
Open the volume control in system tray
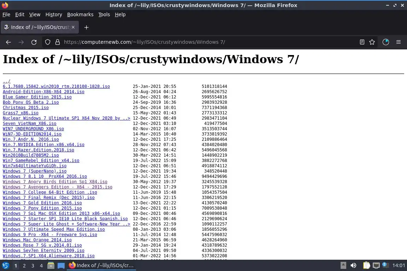point(353,265)
